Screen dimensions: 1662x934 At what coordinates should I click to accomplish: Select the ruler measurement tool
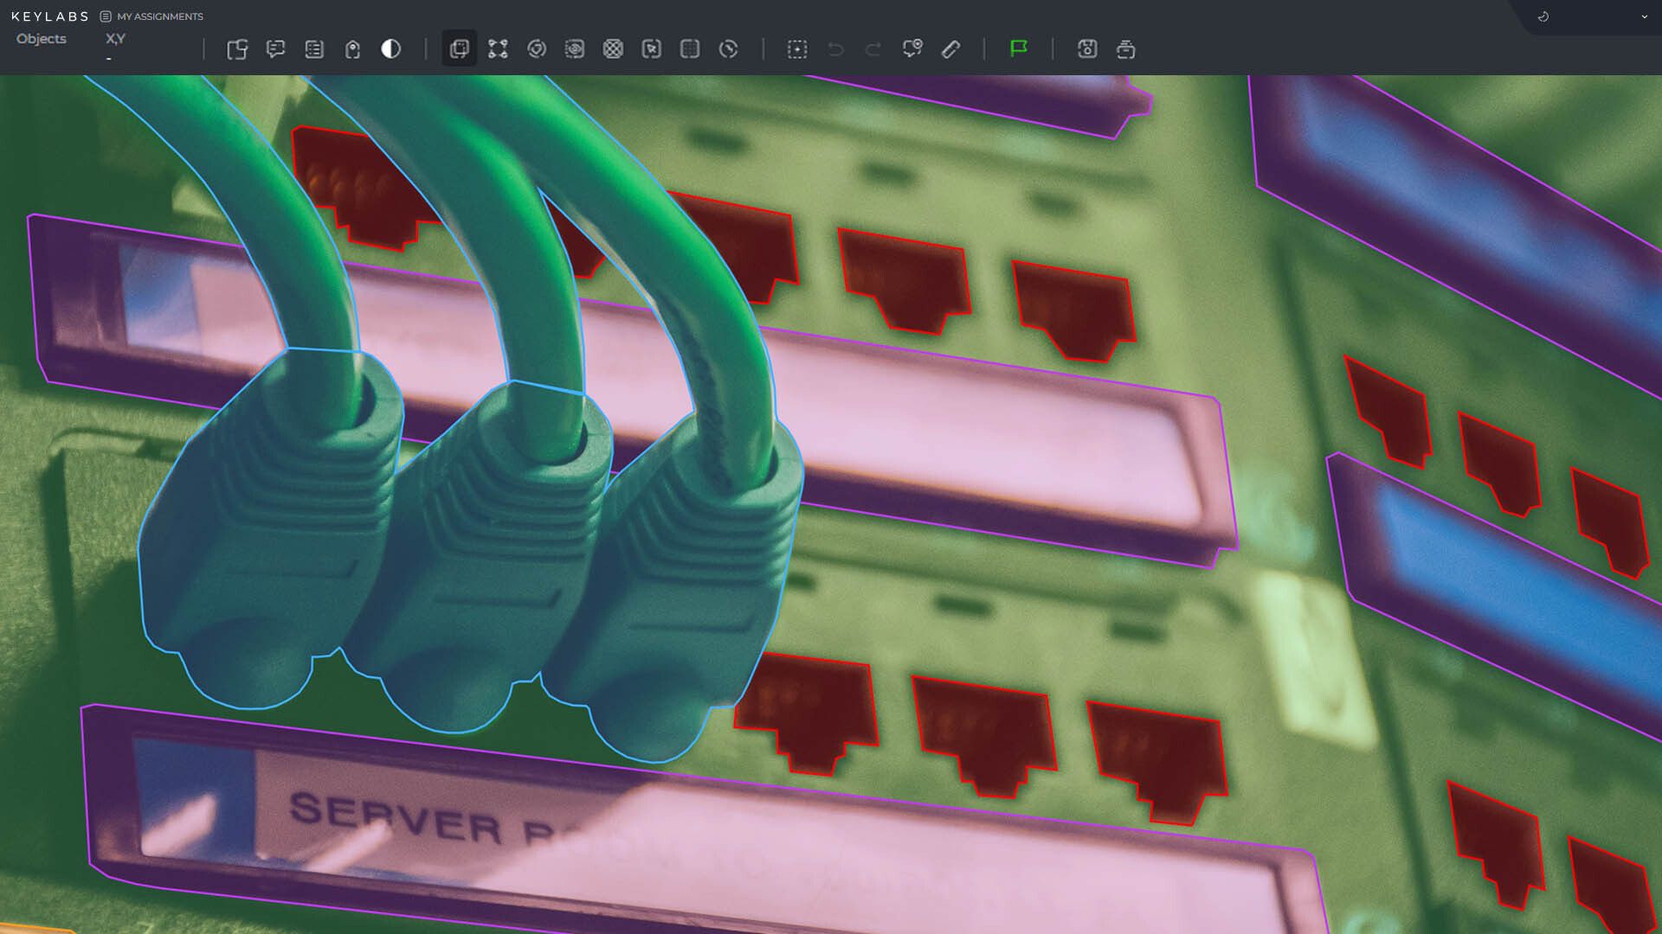(950, 49)
